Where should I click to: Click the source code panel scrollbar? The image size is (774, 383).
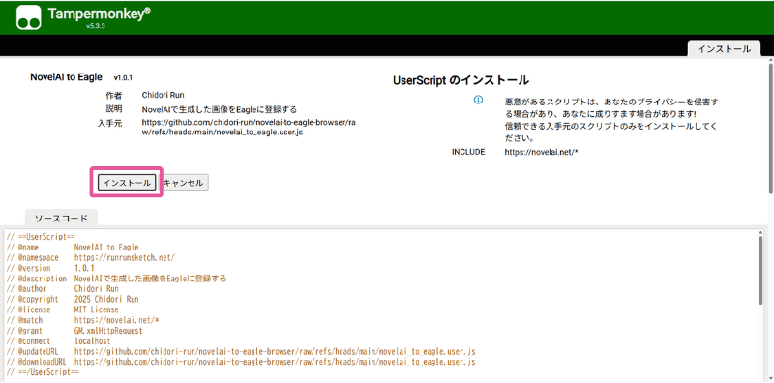coord(760,270)
